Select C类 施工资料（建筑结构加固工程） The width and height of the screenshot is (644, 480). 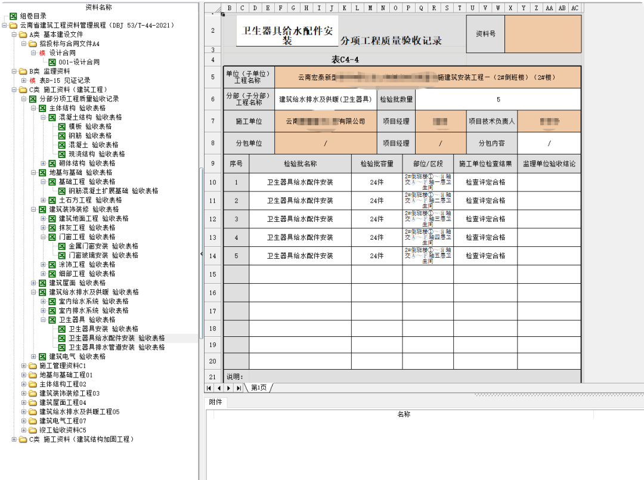point(81,439)
